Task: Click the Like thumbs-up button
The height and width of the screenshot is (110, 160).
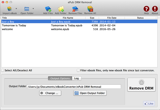Action: click(149, 104)
